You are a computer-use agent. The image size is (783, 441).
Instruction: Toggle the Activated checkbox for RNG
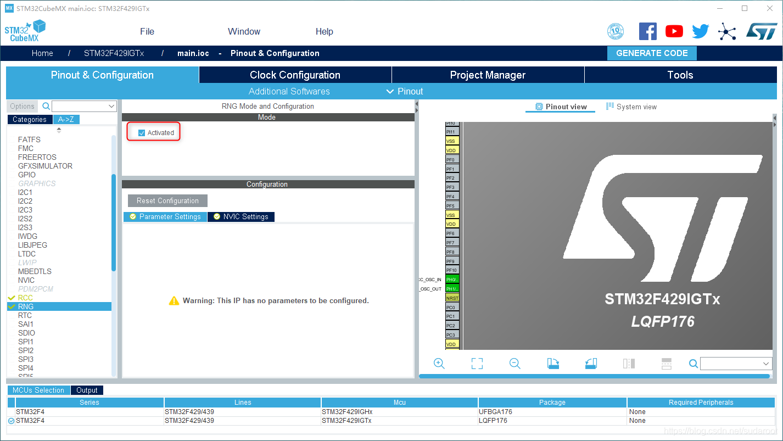142,133
